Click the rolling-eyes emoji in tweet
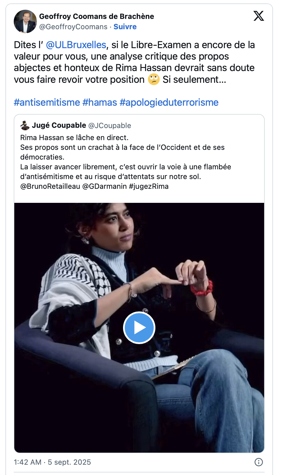This screenshot has height=475, width=281. click(154, 79)
